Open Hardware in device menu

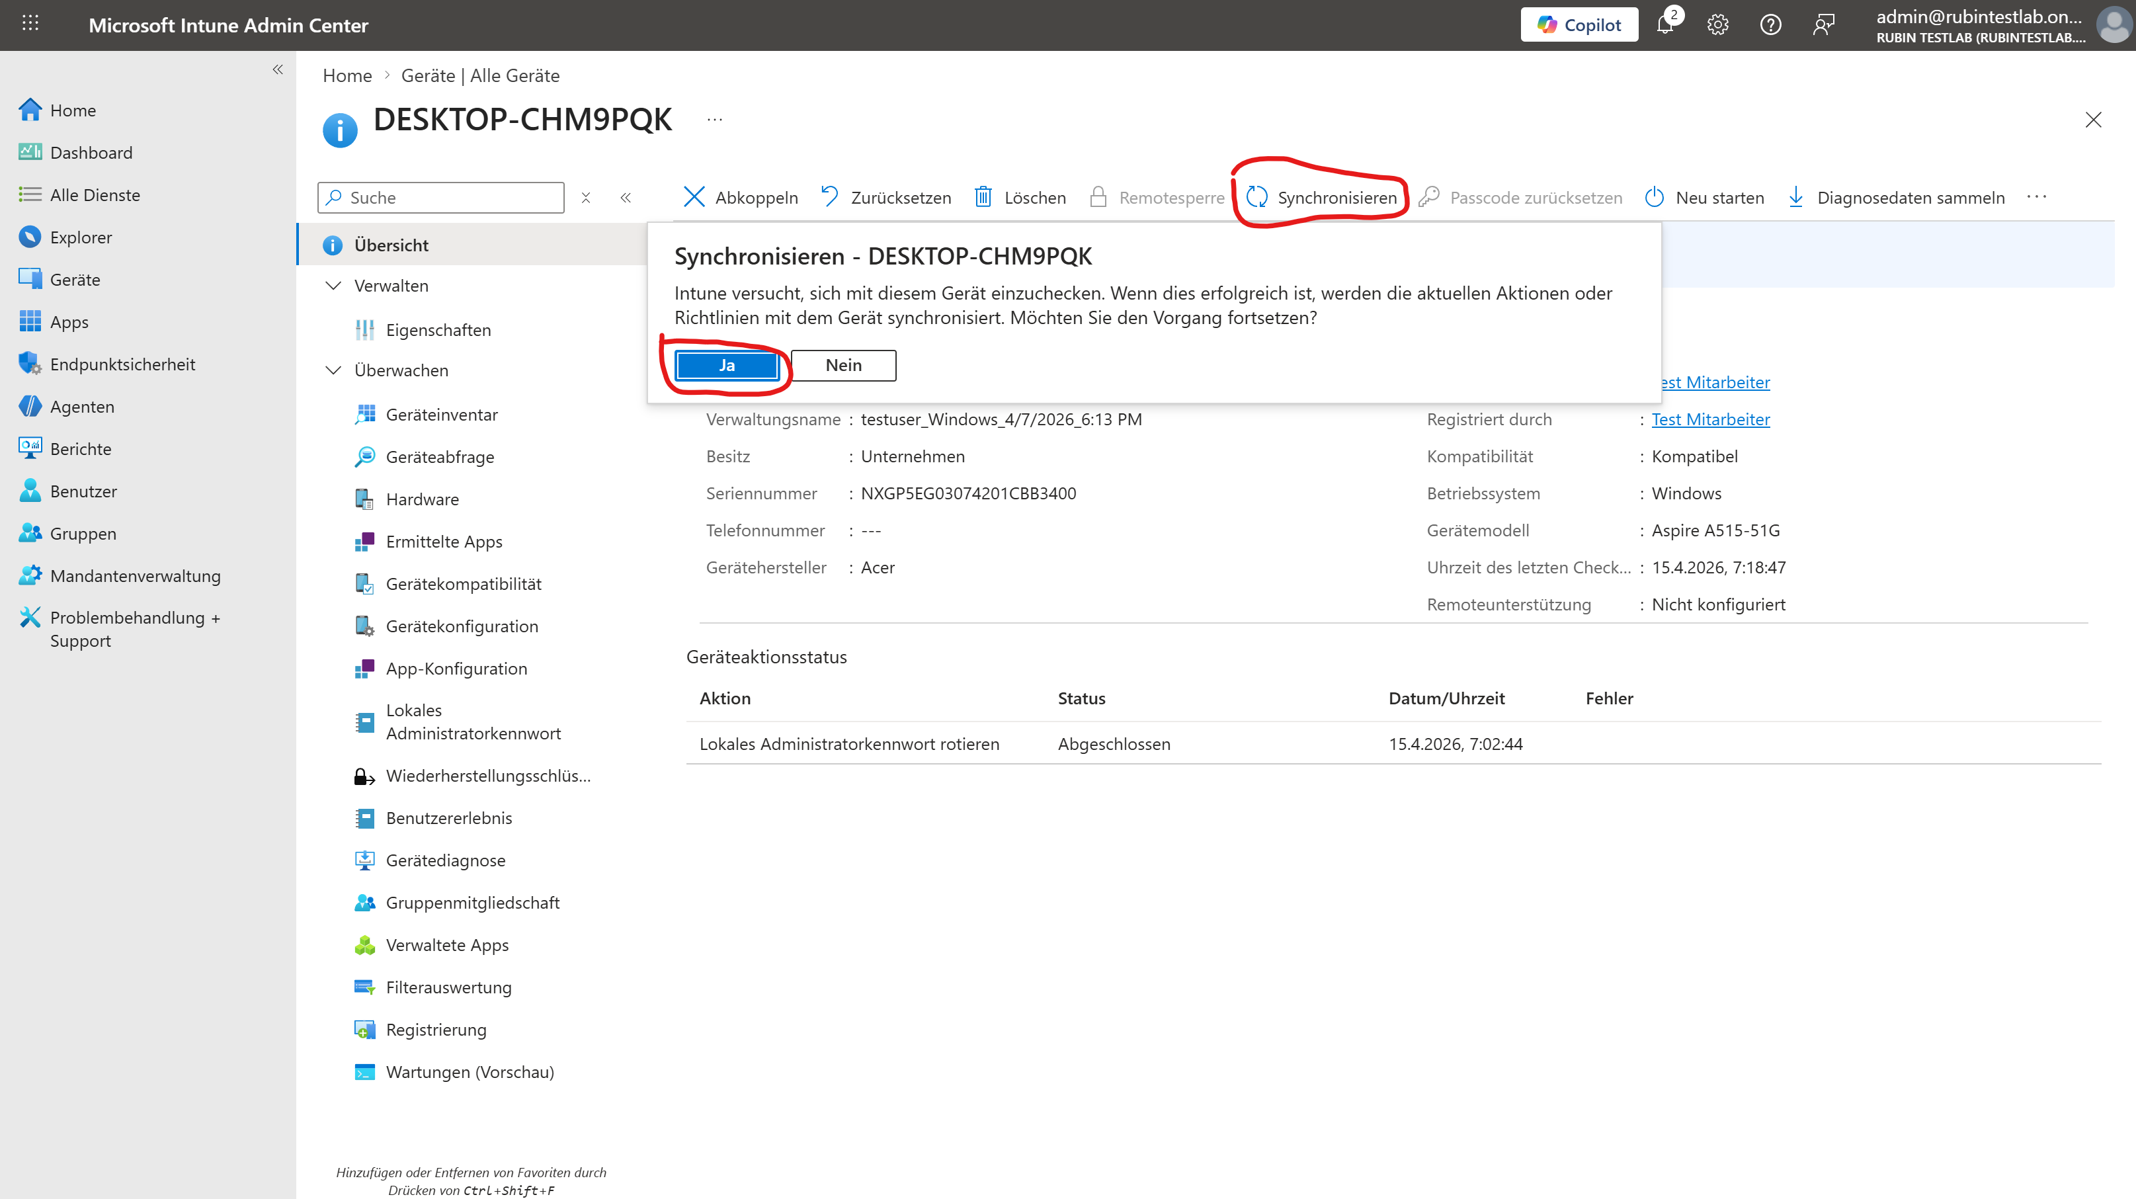click(x=422, y=499)
